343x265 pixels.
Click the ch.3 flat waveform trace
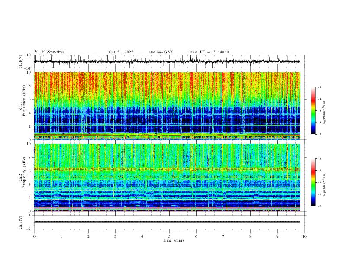[x=167, y=222]
